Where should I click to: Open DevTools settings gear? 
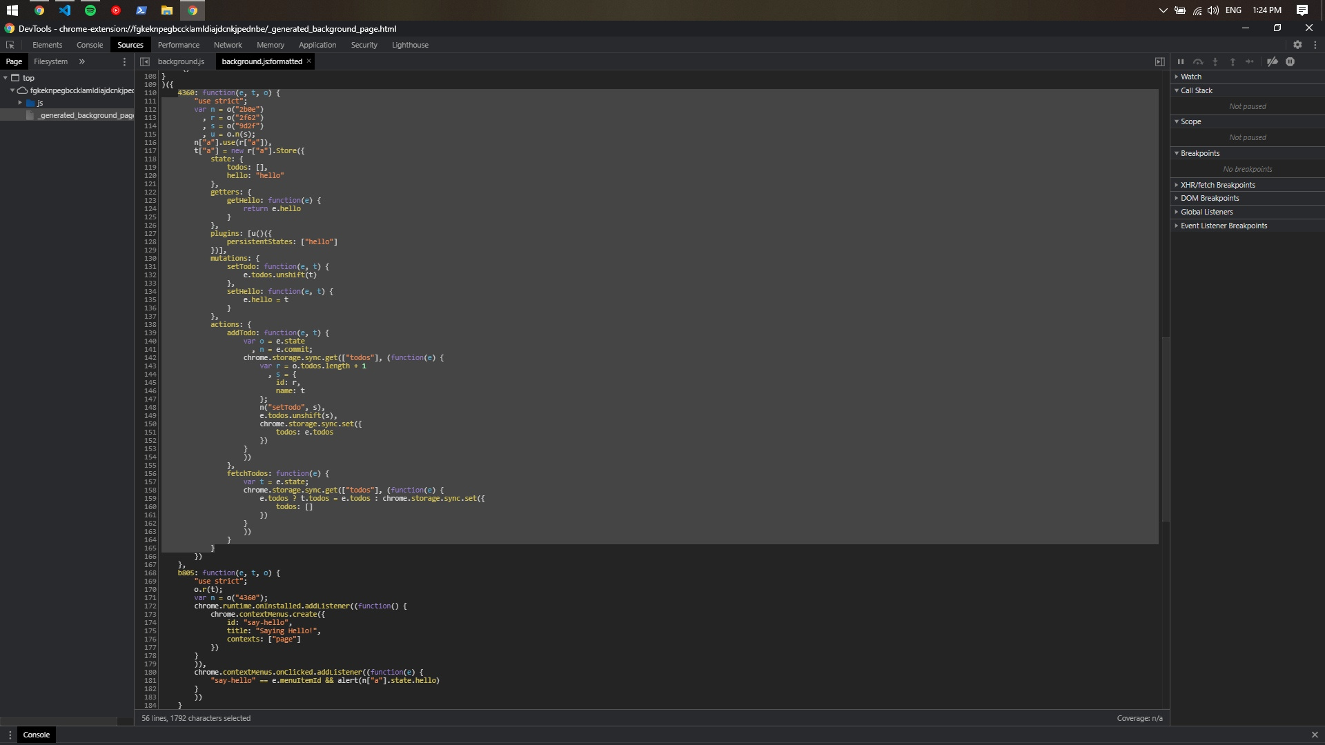click(1297, 45)
